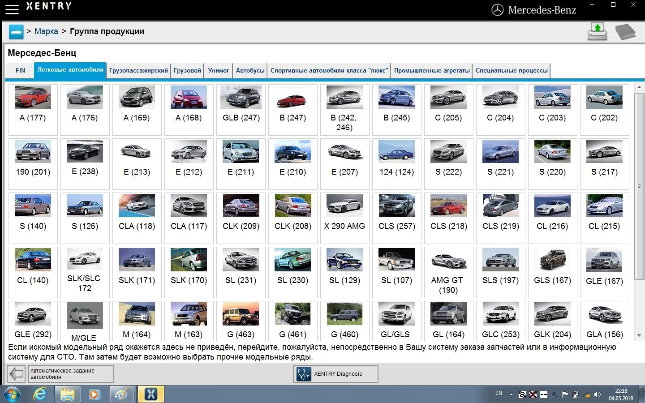The width and height of the screenshot is (645, 403).
Task: Open the printer upload icon in header
Action: point(598,32)
